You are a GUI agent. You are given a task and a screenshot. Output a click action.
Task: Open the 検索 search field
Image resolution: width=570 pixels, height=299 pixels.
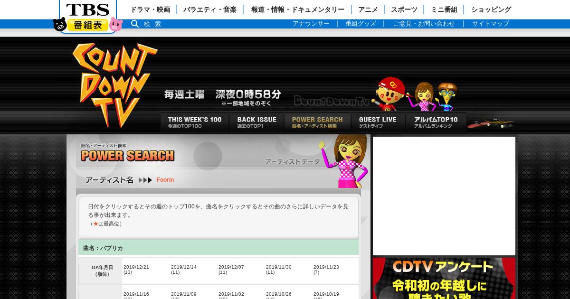point(152,24)
